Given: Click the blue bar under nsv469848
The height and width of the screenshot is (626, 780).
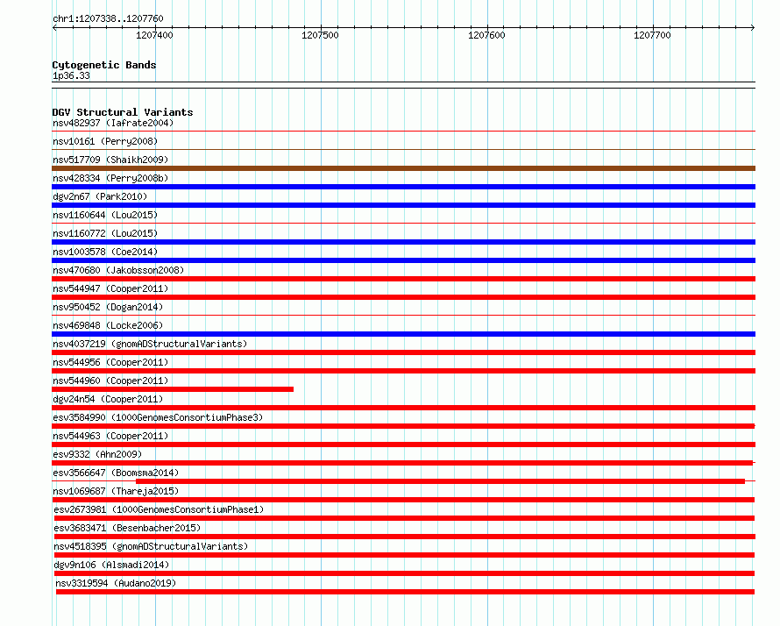Looking at the screenshot, I should click(x=403, y=334).
